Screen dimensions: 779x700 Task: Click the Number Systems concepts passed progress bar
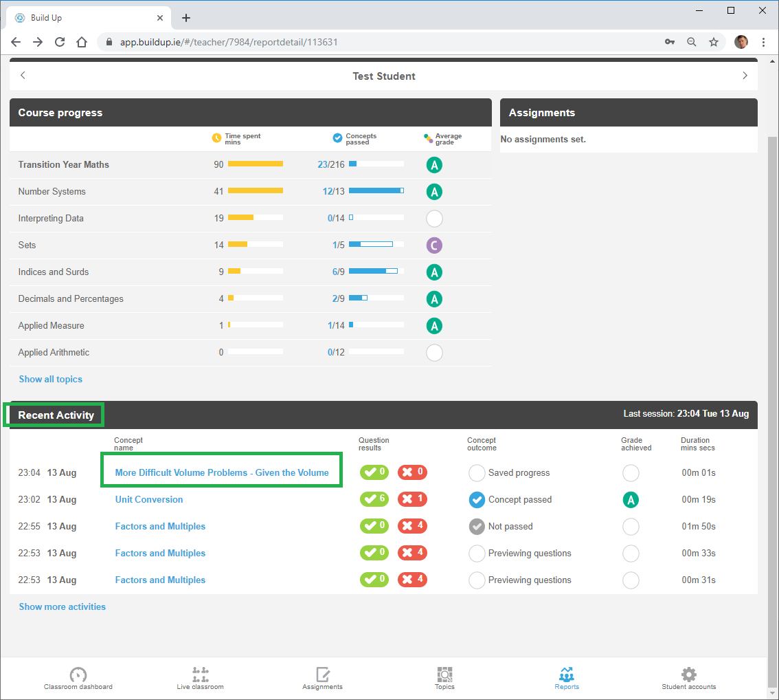coord(376,191)
